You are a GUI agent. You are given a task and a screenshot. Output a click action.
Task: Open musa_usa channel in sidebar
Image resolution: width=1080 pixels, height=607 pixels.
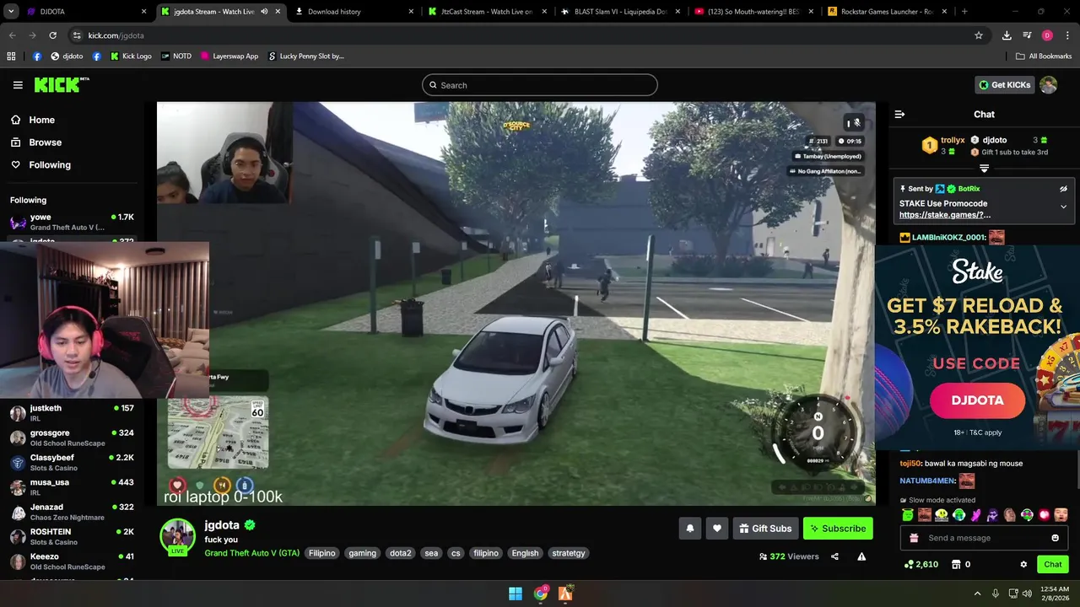(x=72, y=486)
